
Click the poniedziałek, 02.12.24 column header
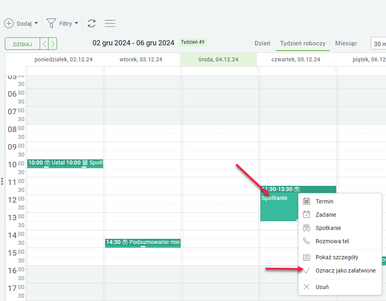tap(63, 59)
